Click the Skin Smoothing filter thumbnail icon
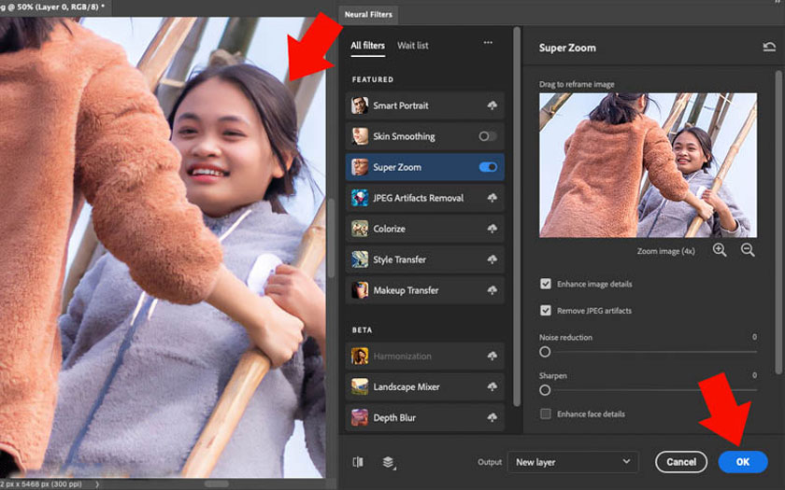 [360, 136]
